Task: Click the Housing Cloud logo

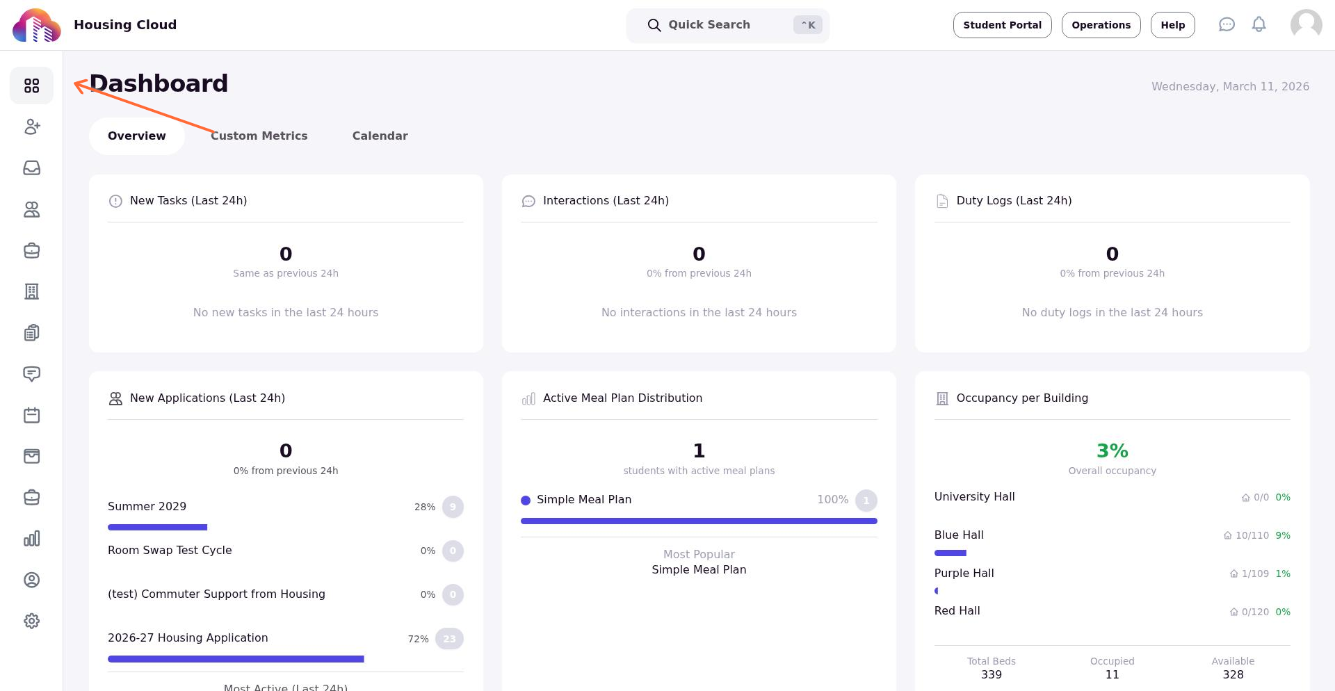Action: 36,25
